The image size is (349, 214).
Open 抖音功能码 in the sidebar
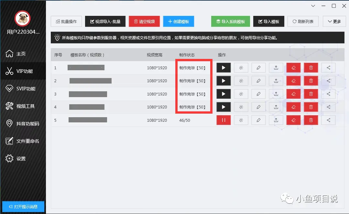click(23, 123)
